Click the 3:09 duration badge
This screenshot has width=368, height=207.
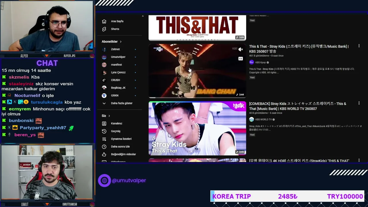(240, 37)
